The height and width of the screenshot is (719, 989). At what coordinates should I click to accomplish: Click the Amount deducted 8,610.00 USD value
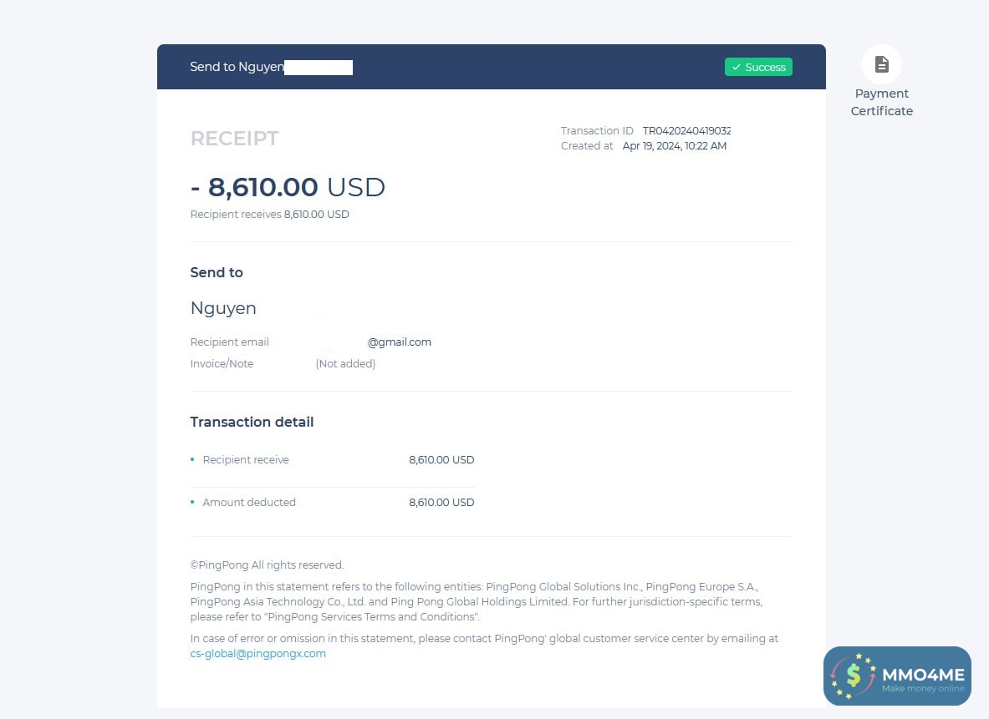[441, 502]
